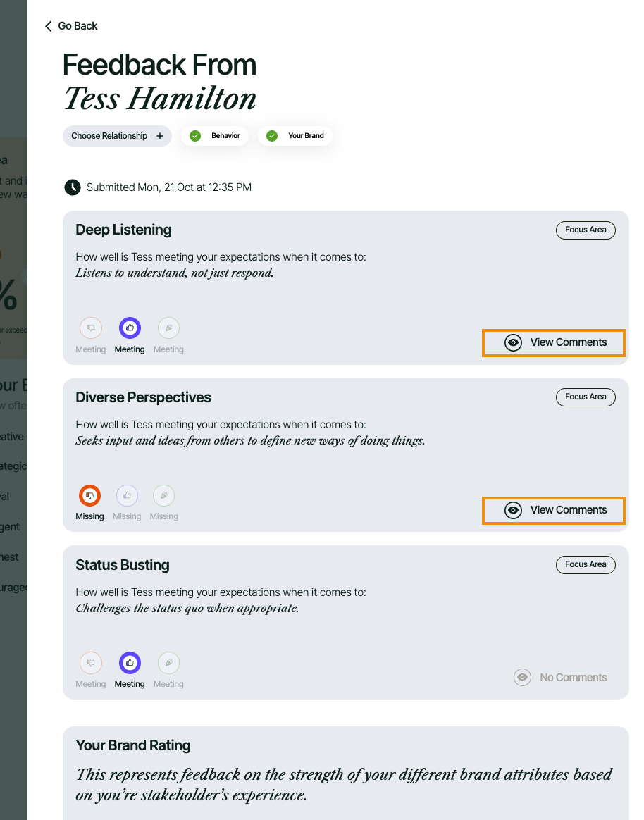Click thumbs-down icon under Status Busting

coord(91,664)
